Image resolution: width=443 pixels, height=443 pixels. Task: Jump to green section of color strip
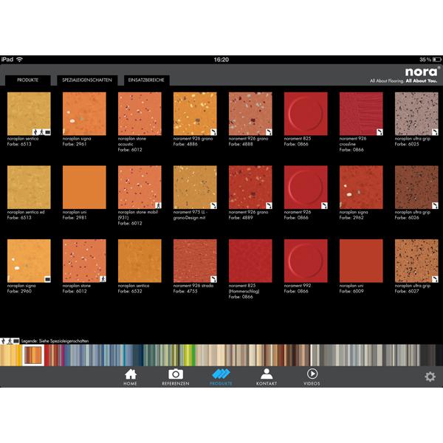pyautogui.click(x=170, y=355)
